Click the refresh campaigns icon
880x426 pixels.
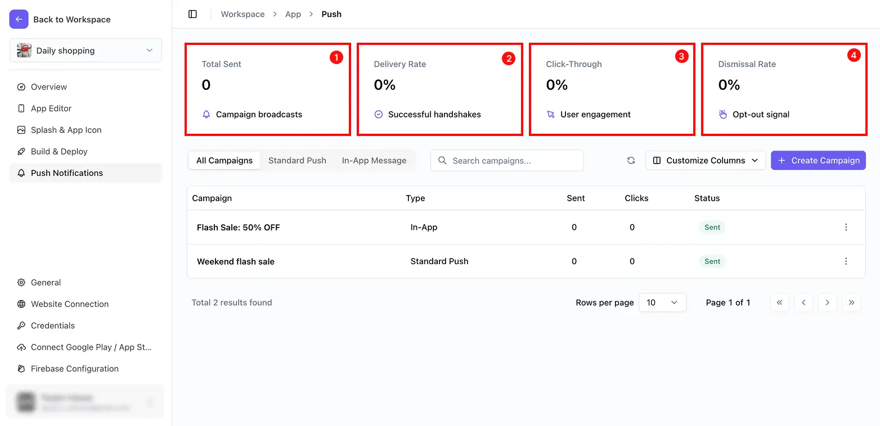pos(631,161)
